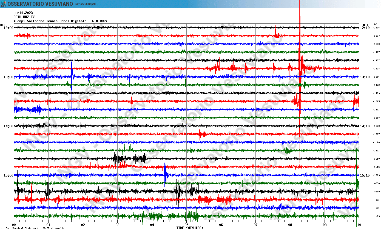Image resolution: width=381 pixels, height=232 pixels.
Task: Select DC value -1461
Action: 376,110
